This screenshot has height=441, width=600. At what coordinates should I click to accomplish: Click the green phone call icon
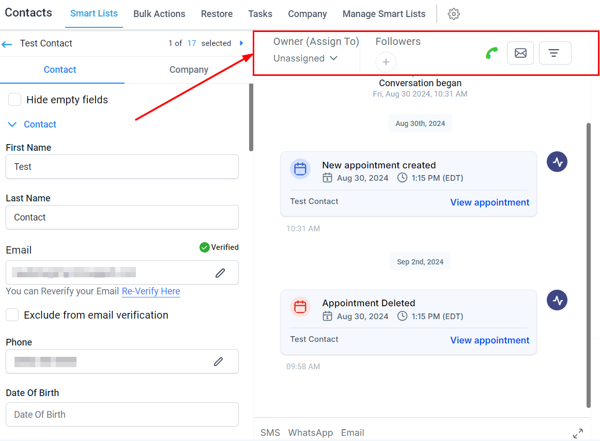(491, 53)
